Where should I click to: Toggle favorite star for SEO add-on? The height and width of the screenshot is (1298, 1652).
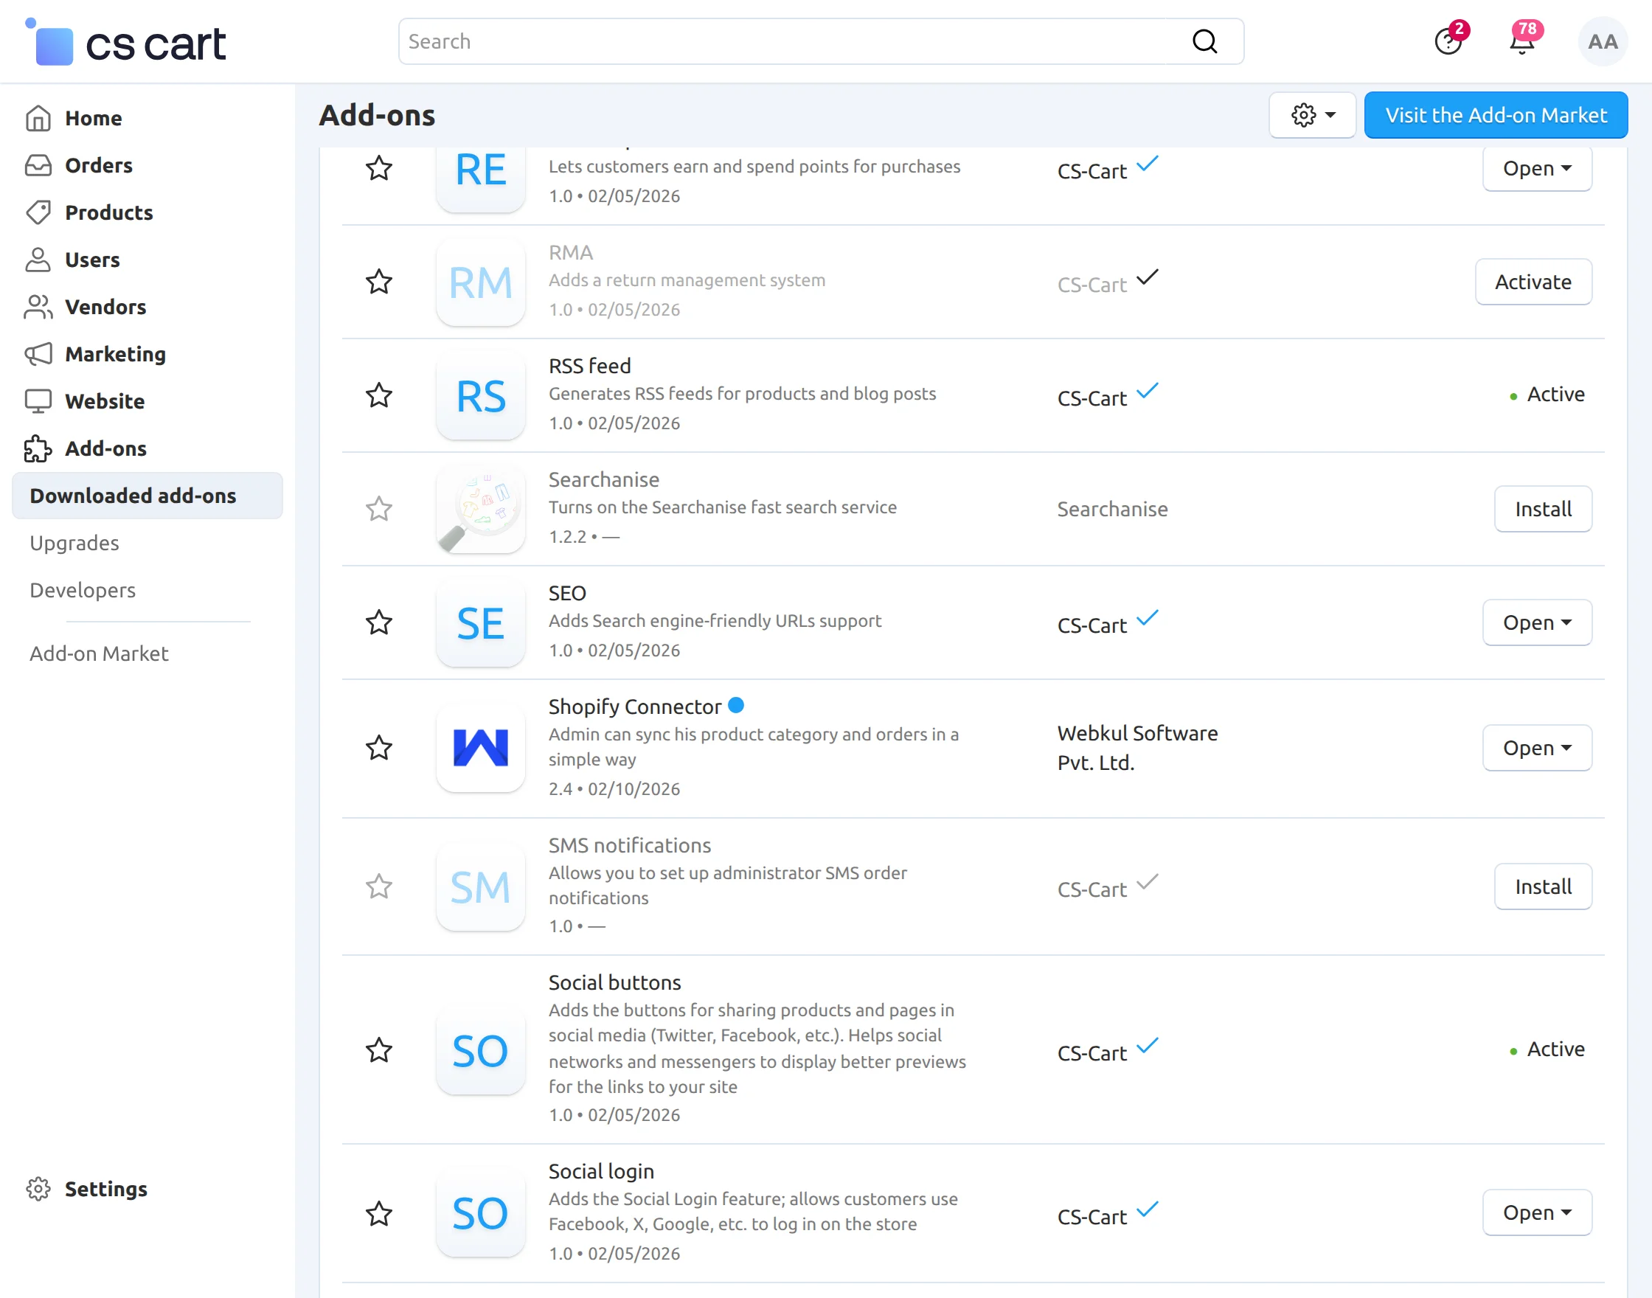point(379,622)
